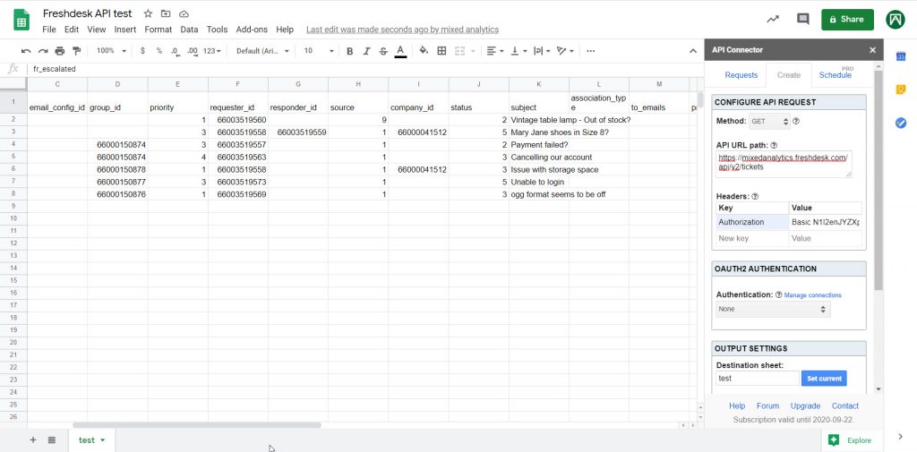Open the Google Sheets home icon

(21, 20)
